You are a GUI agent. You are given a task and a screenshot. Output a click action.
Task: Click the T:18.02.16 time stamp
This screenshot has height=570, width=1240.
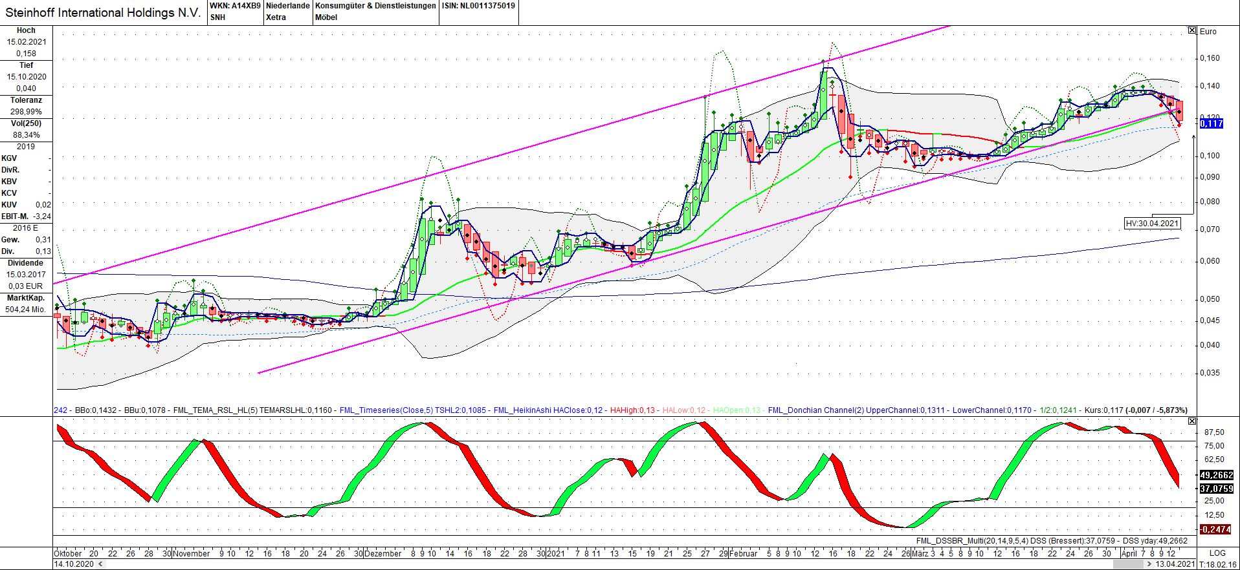tap(1218, 564)
